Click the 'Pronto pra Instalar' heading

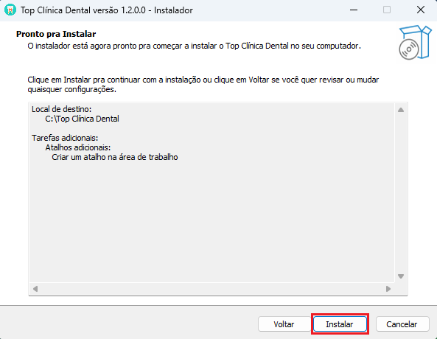tap(56, 34)
